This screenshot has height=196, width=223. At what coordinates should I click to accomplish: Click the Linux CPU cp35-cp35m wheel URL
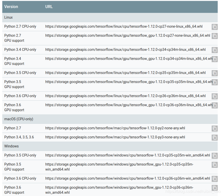(x=125, y=73)
